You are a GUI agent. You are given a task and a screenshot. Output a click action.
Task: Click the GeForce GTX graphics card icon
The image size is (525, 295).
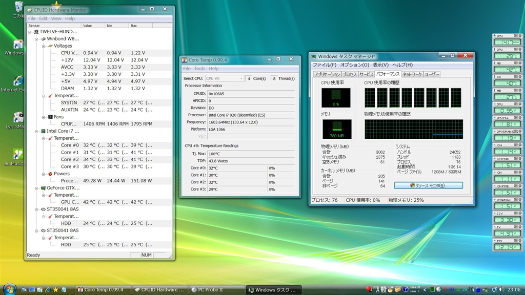click(x=44, y=188)
